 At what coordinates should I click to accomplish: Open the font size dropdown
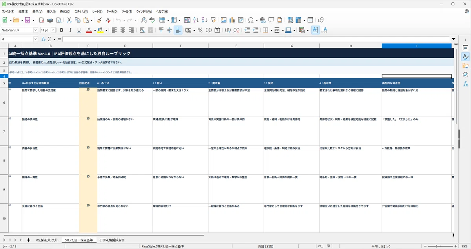click(52, 30)
